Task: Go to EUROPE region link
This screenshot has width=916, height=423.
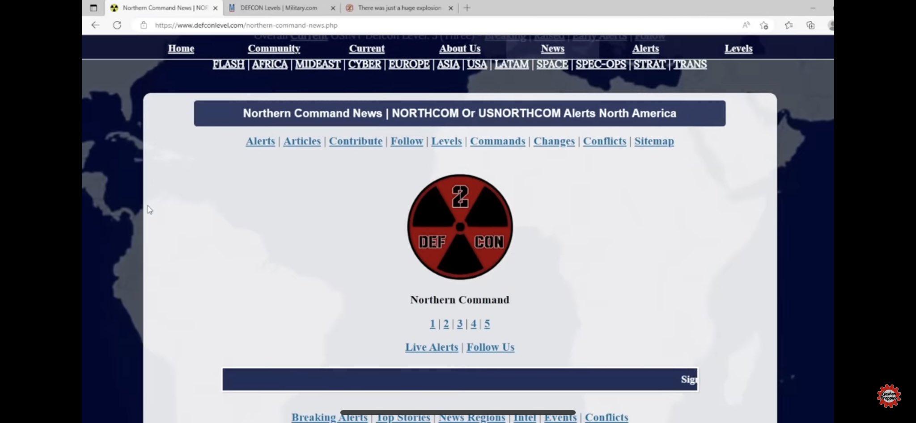Action: (x=409, y=64)
